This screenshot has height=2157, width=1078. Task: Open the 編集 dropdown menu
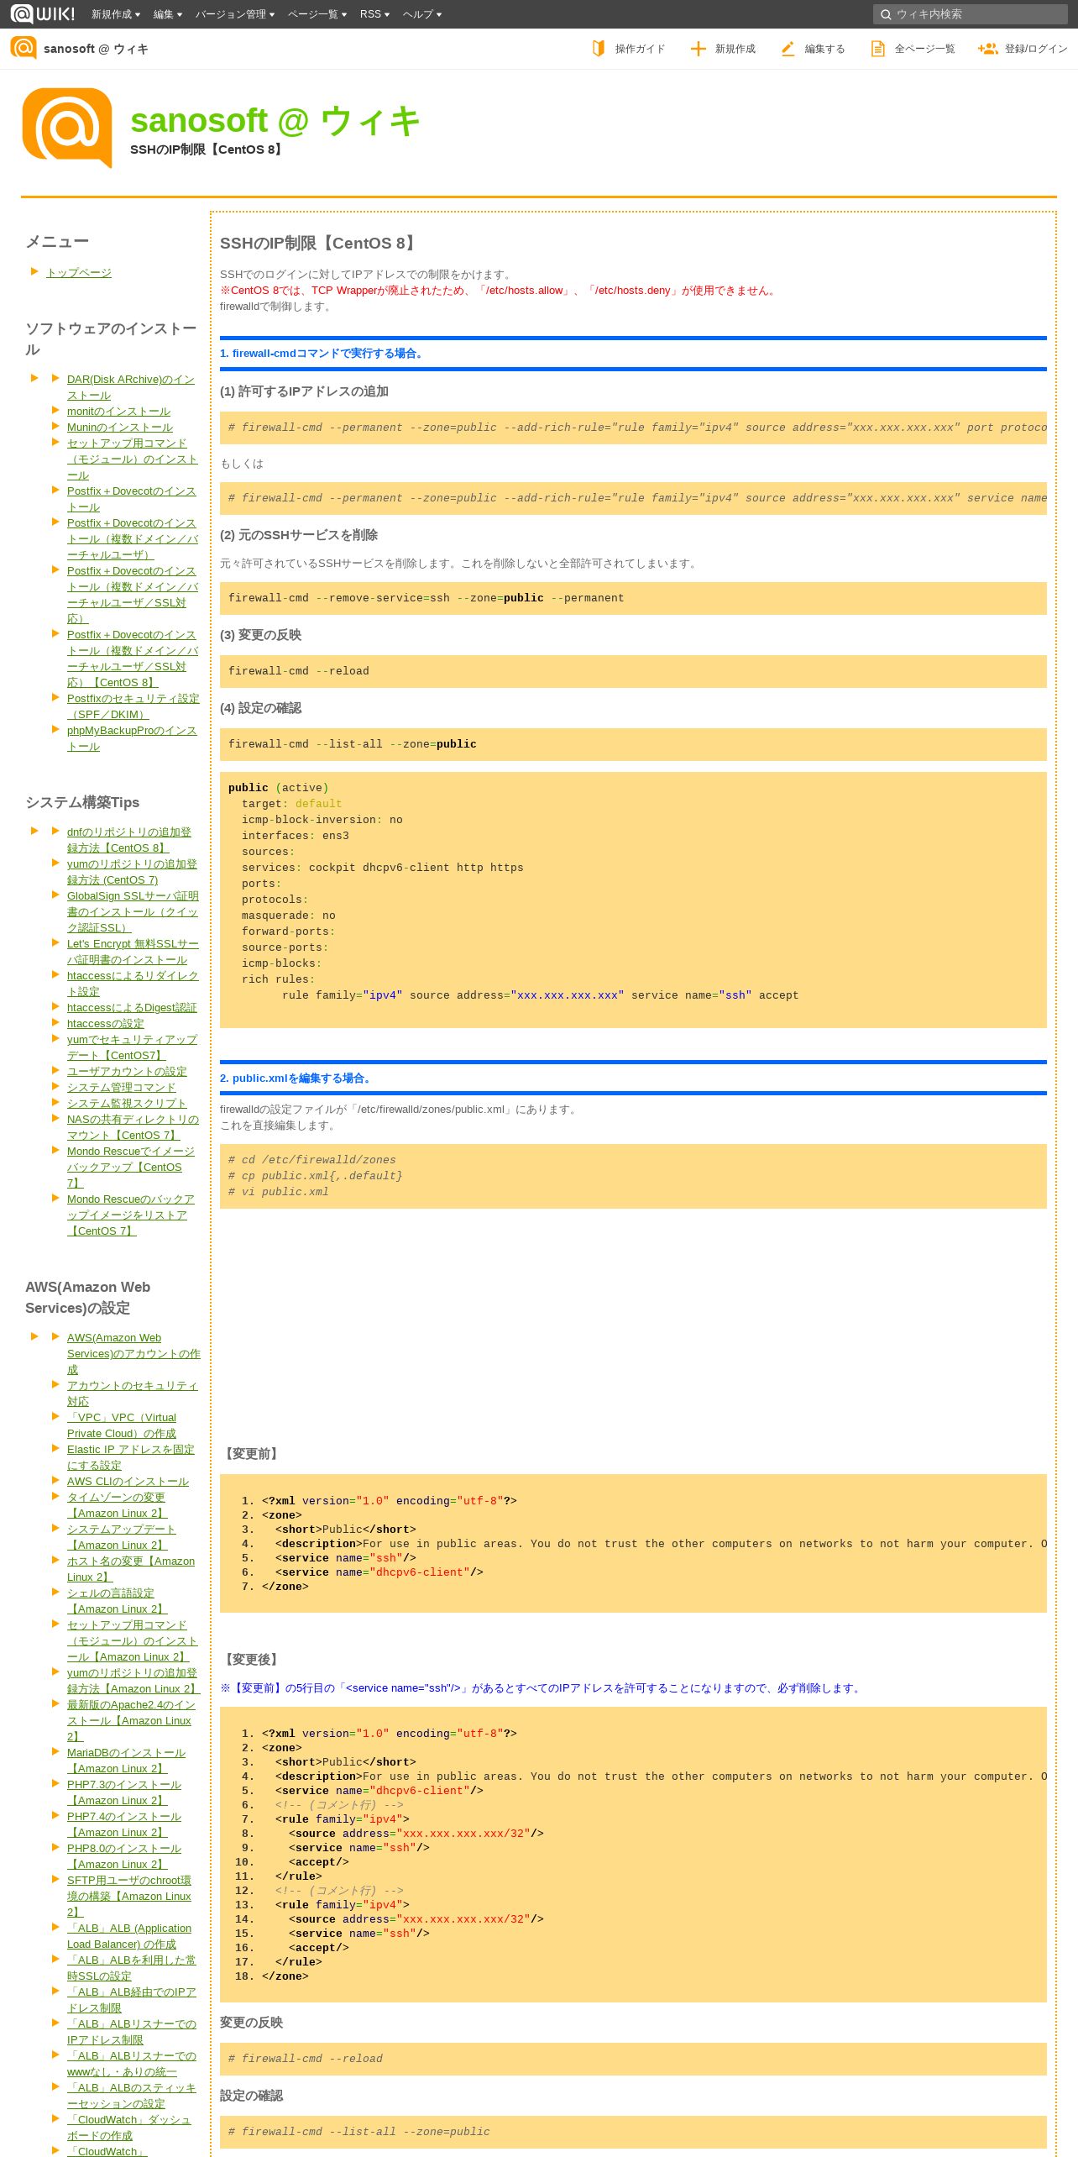point(168,14)
